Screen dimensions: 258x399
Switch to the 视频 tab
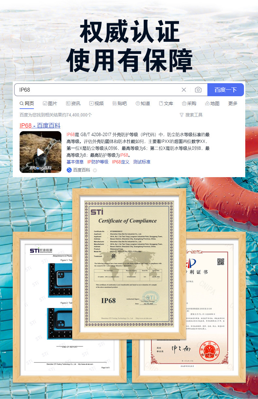[96, 103]
